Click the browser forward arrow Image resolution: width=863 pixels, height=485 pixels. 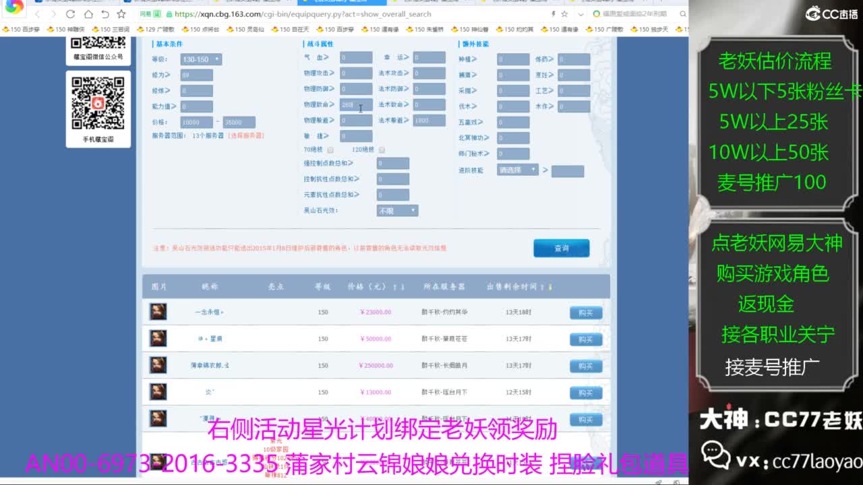coord(53,14)
